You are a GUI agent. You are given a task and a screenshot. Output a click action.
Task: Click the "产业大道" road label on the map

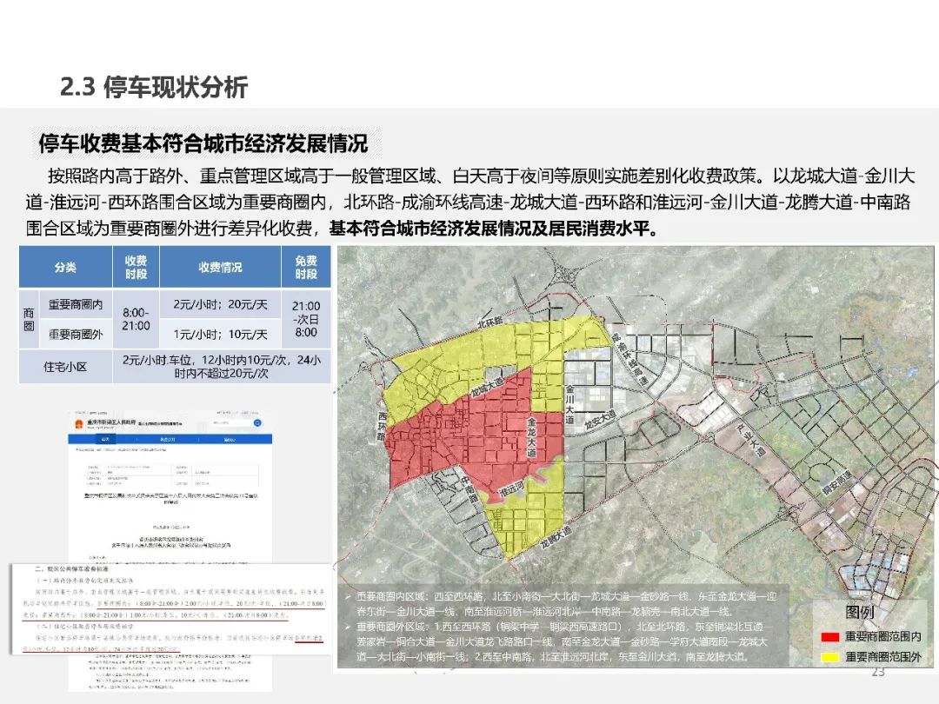(x=749, y=441)
